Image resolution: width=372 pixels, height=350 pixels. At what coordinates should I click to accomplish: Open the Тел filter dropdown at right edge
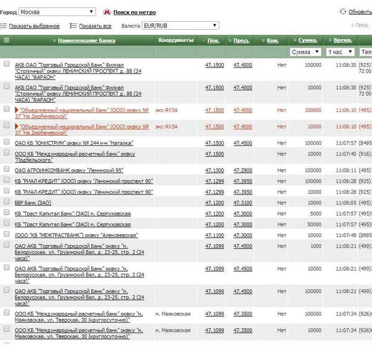point(366,52)
